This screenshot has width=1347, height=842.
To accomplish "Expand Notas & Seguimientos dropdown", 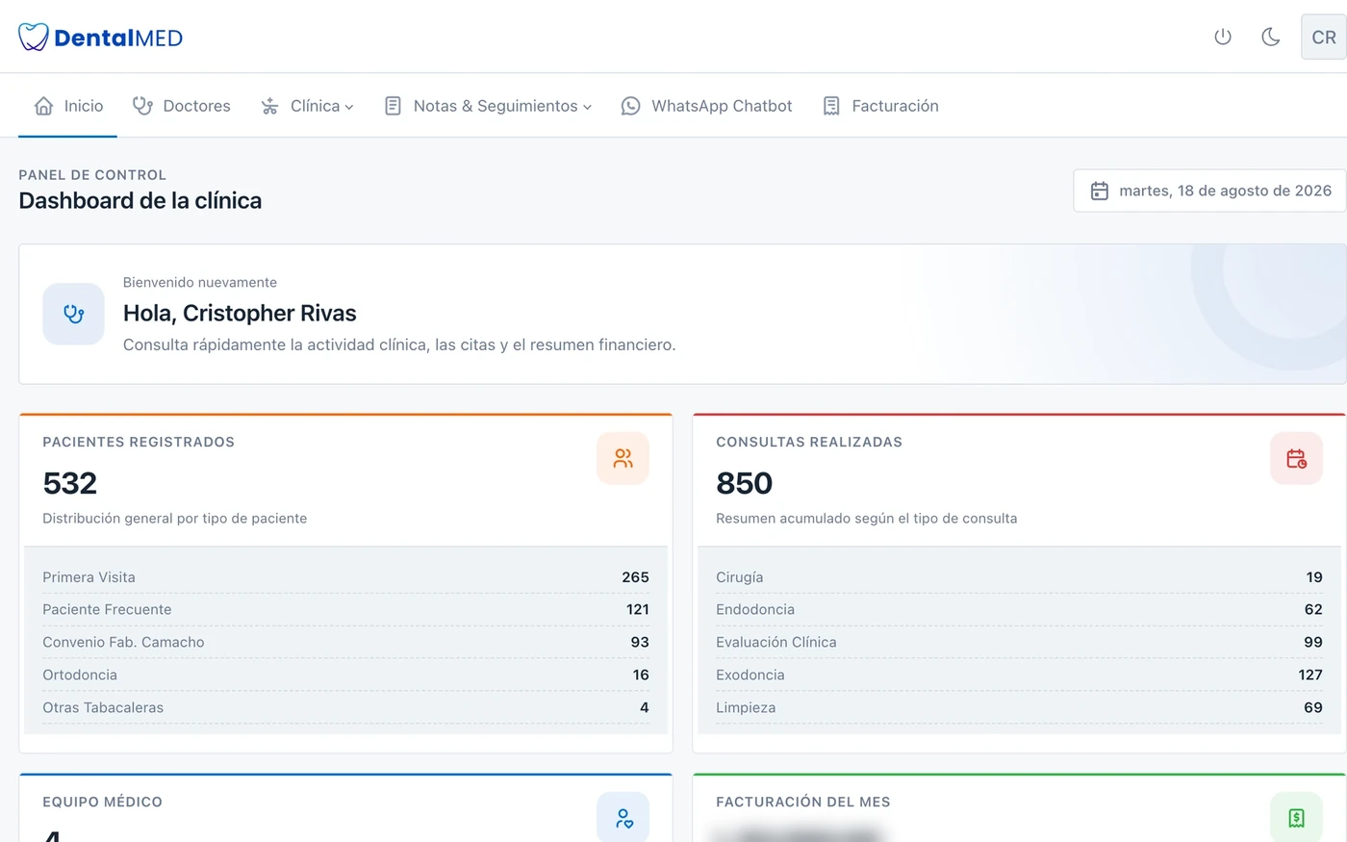I will pos(488,106).
